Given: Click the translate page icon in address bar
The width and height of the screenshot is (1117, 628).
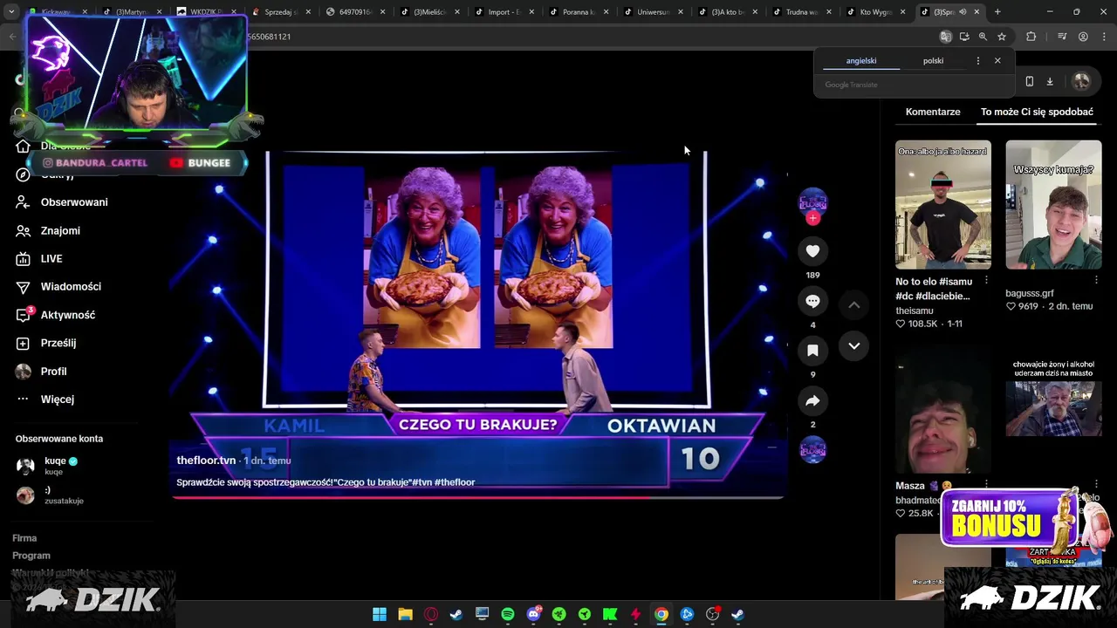Looking at the screenshot, I should [x=945, y=37].
